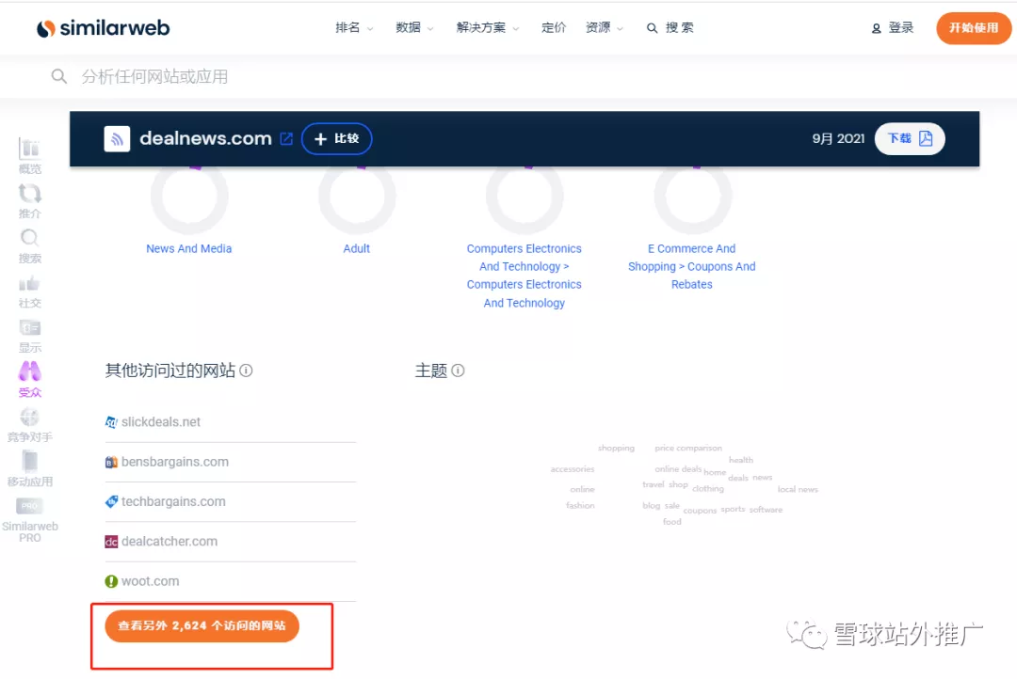Select the 移动应用 mobile apps sidebar icon
This screenshot has height=679, width=1017.
point(29,468)
